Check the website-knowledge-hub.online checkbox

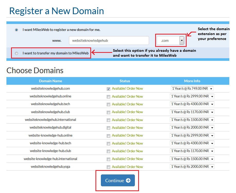pyautogui.click(x=108, y=136)
